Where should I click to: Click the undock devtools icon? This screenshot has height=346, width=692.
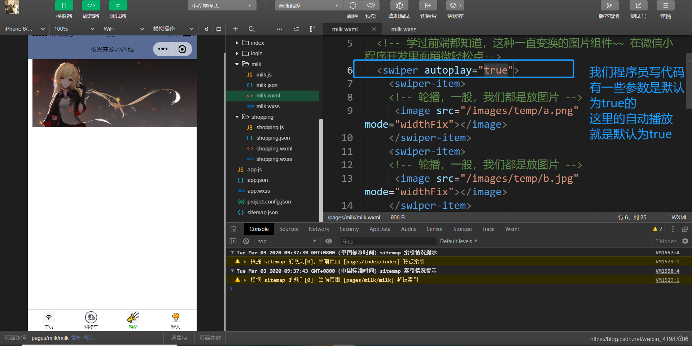point(685,229)
